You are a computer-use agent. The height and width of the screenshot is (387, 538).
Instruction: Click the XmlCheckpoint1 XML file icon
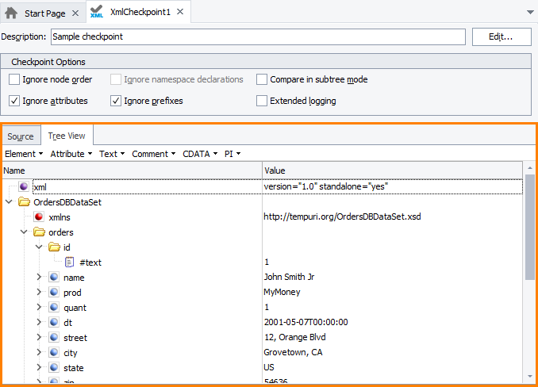(x=97, y=13)
